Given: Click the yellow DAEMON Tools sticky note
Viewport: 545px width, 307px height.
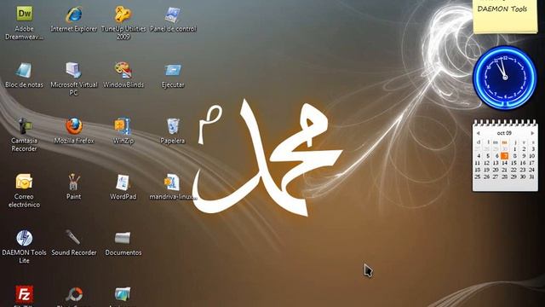Looking at the screenshot, I should coord(505,16).
